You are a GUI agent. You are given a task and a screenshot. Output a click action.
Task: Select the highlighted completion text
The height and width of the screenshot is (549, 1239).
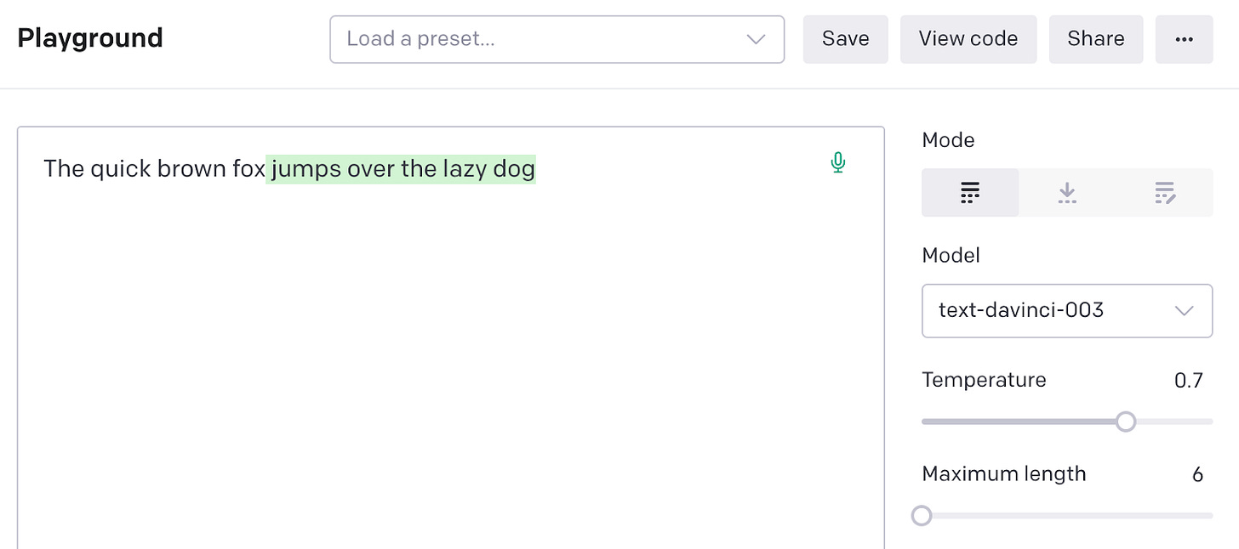402,168
